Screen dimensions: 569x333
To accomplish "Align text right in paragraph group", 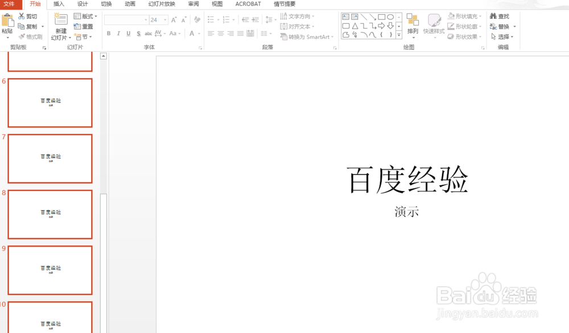I will [x=230, y=34].
